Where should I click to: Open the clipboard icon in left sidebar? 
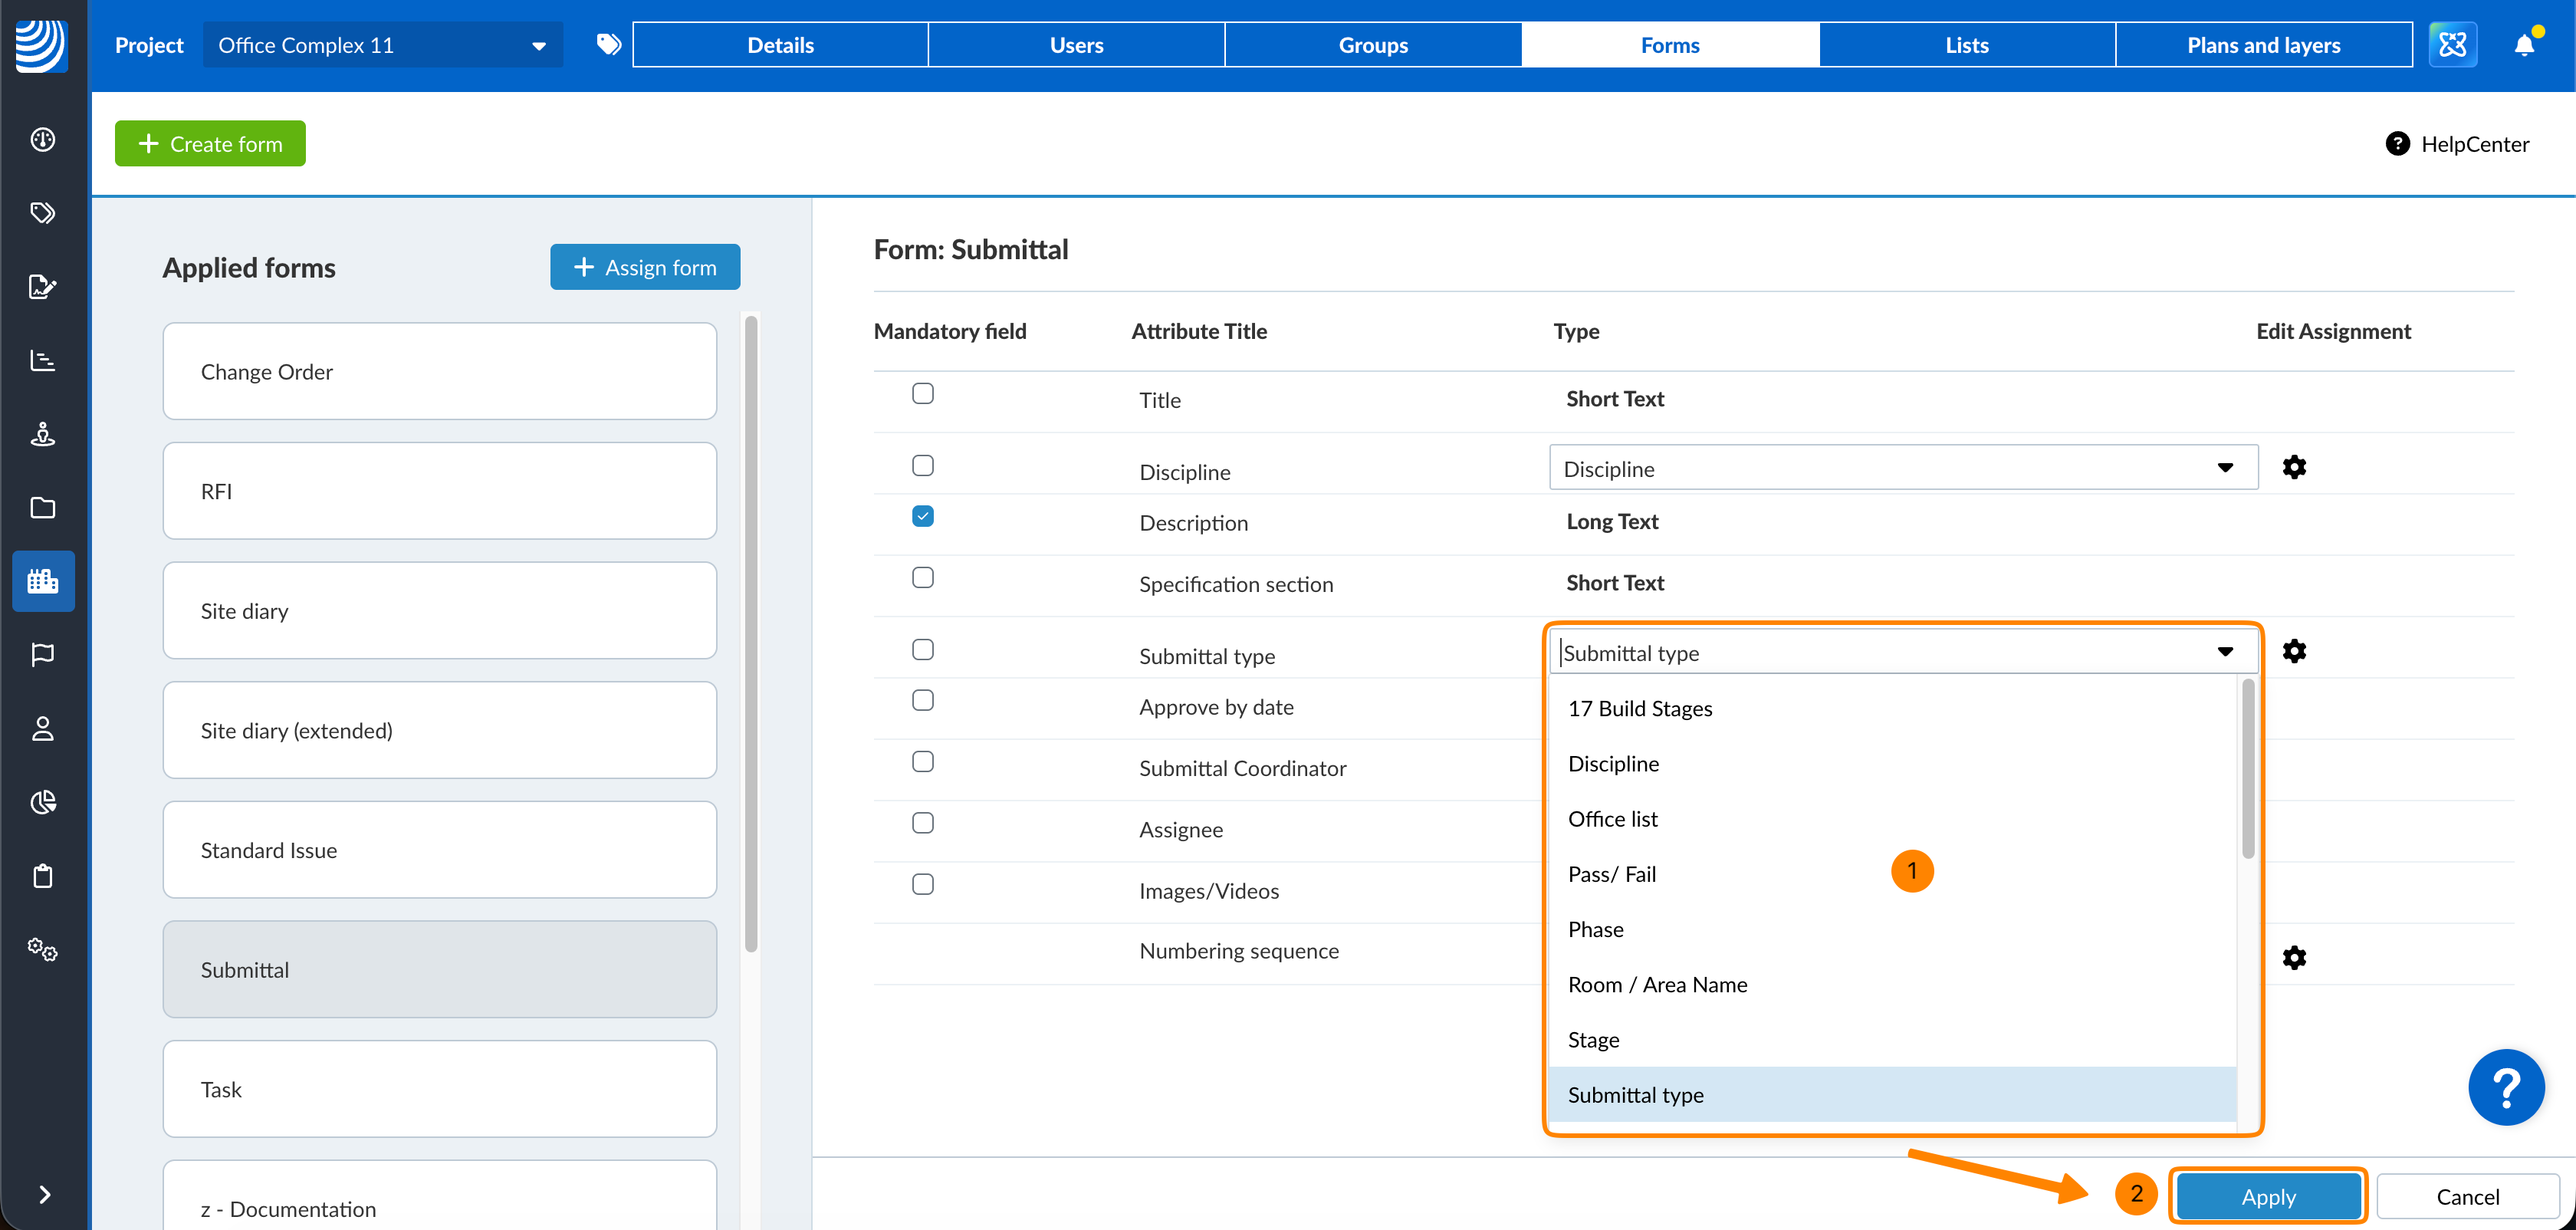[43, 876]
